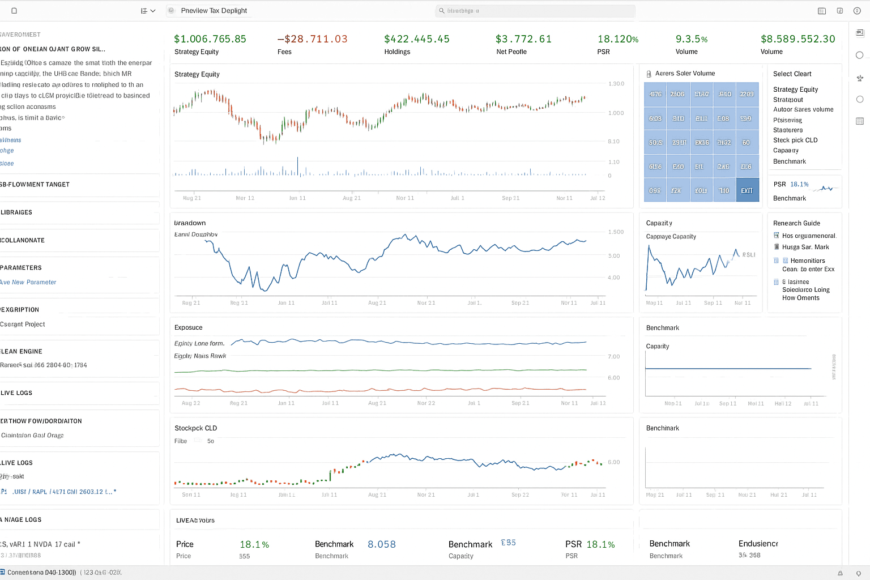Choose Strategy Equity in Select Cleart list
Screen dimensions: 870x580
(795, 89)
